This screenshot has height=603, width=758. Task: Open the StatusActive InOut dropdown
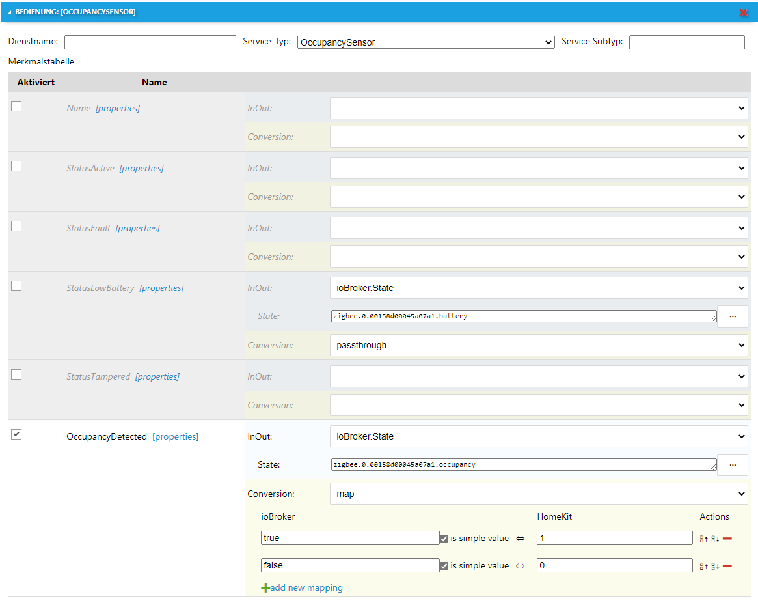[539, 169]
